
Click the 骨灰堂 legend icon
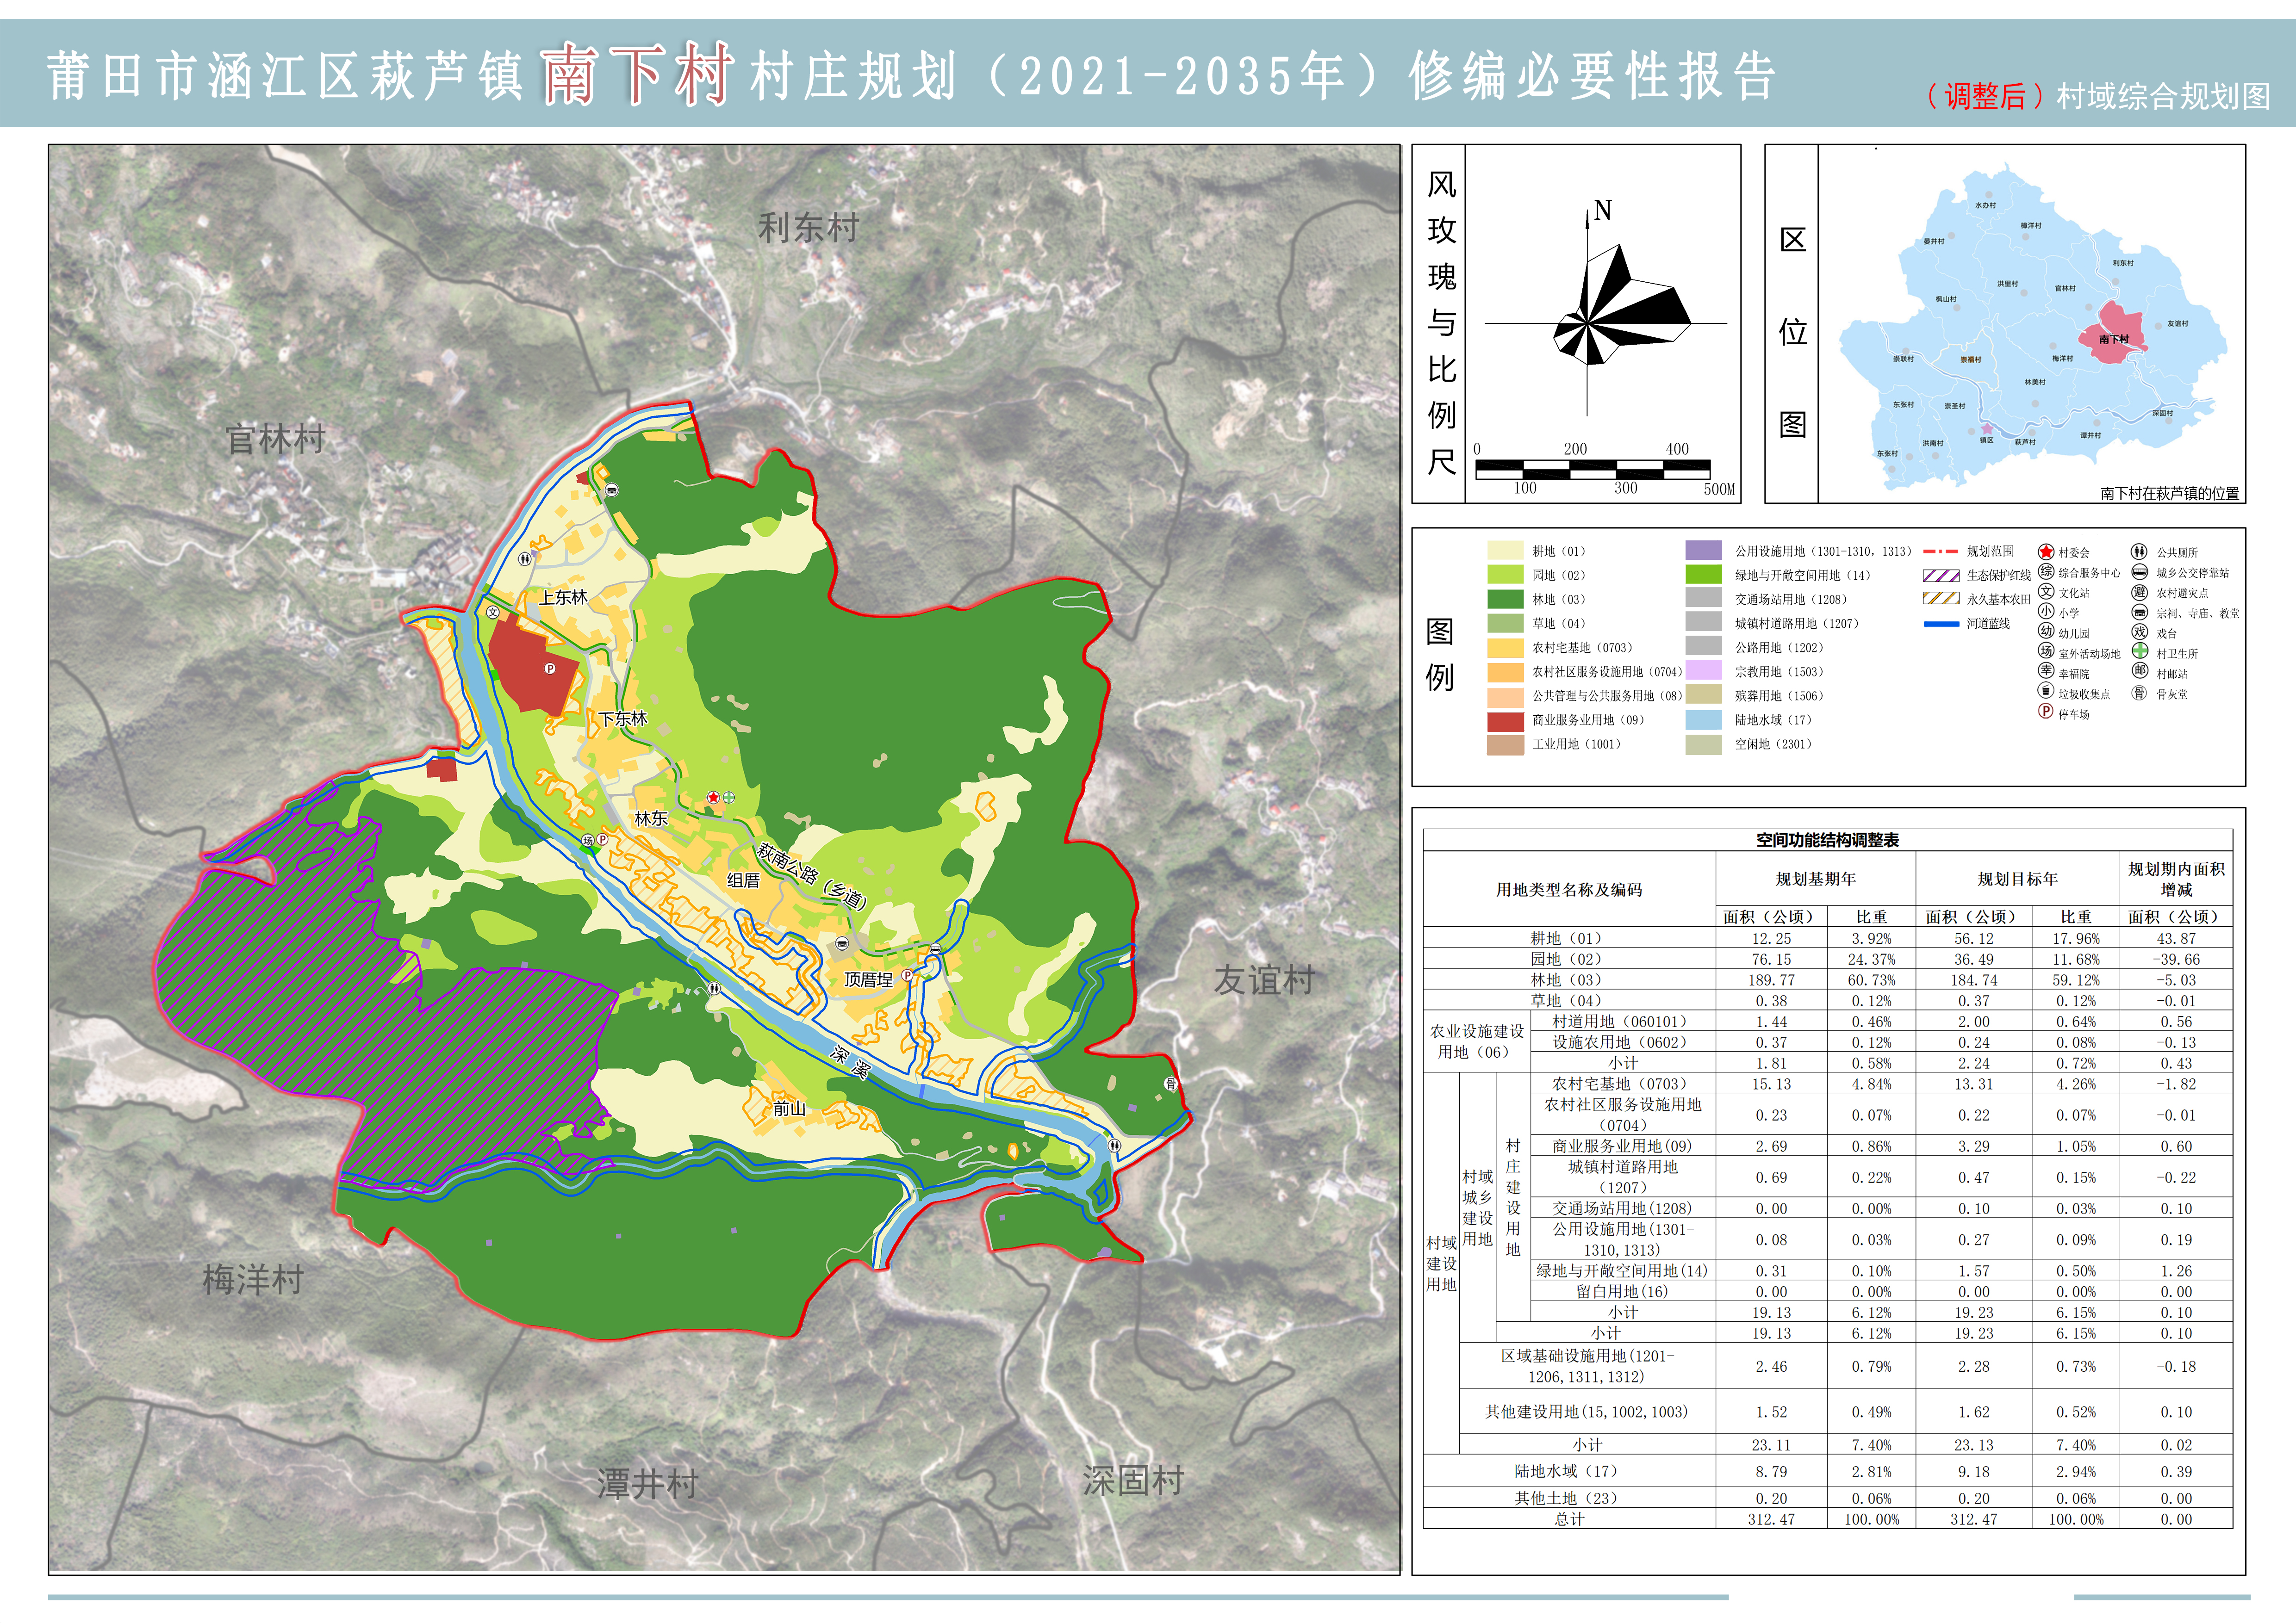(x=2139, y=693)
